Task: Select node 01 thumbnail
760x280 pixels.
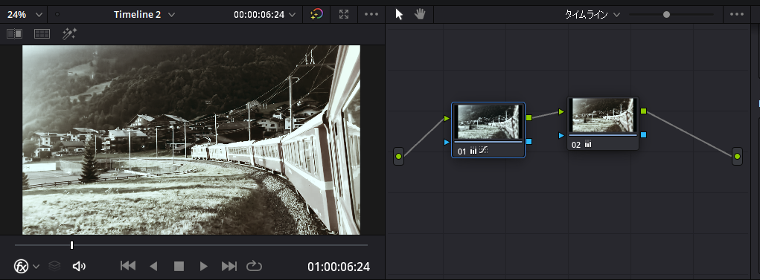Action: tap(488, 122)
